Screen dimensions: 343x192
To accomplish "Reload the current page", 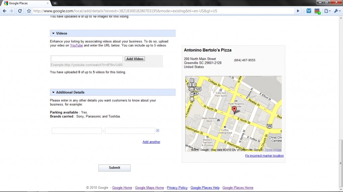I will 20,11.
